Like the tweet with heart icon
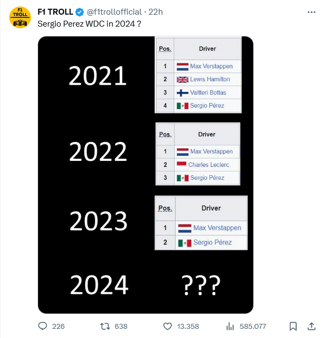This screenshot has width=325, height=338. click(167, 326)
